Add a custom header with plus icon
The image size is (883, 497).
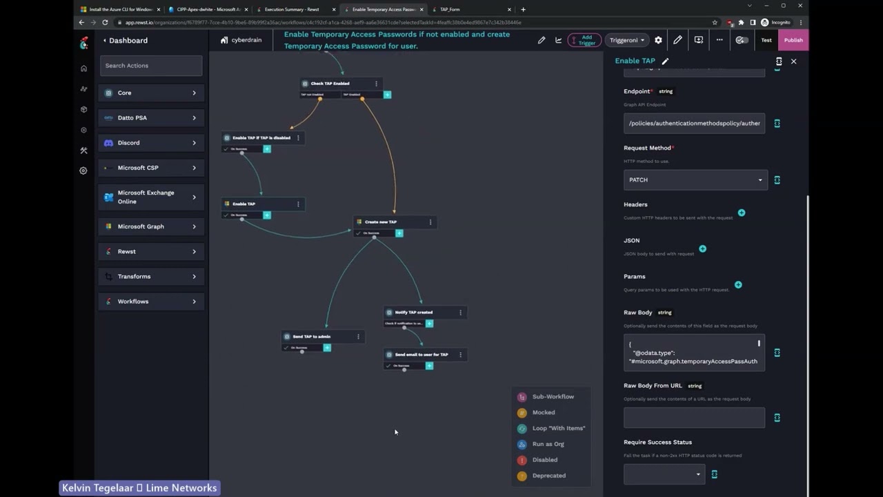742,213
